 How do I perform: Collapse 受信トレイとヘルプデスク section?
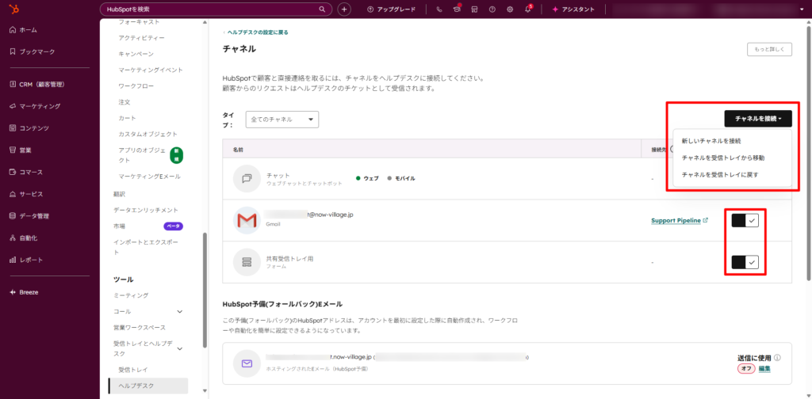180,349
